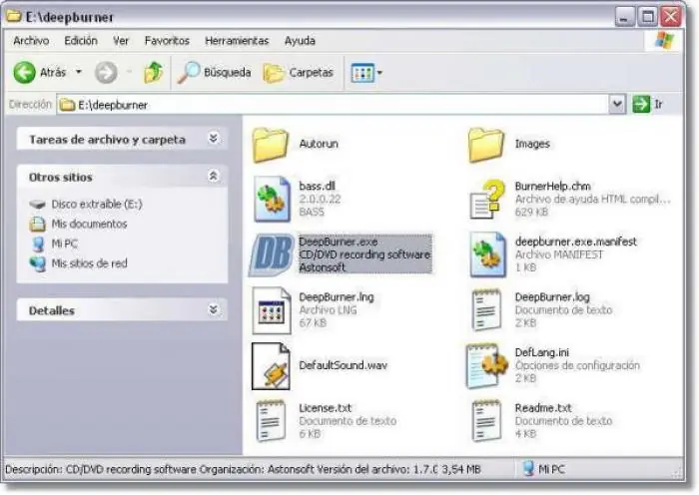Click the status bar Descripción text

[x=243, y=469]
